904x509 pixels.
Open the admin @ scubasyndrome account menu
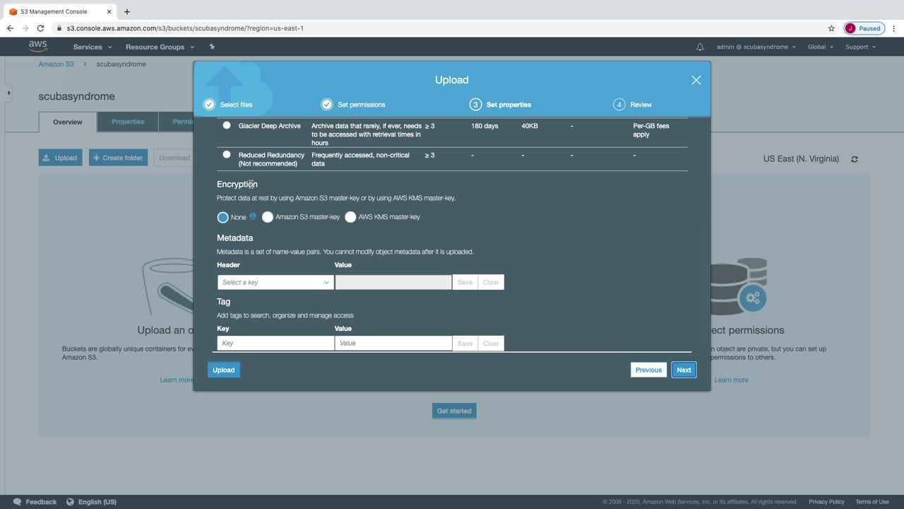(756, 47)
